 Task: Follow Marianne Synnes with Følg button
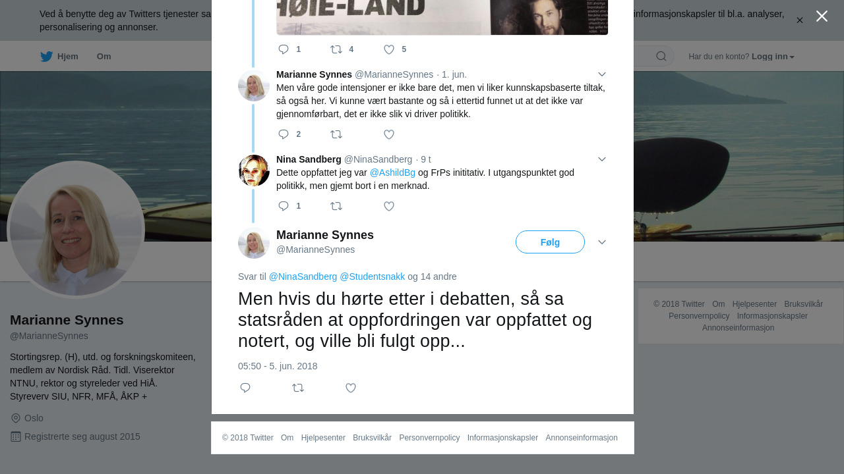tap(550, 242)
